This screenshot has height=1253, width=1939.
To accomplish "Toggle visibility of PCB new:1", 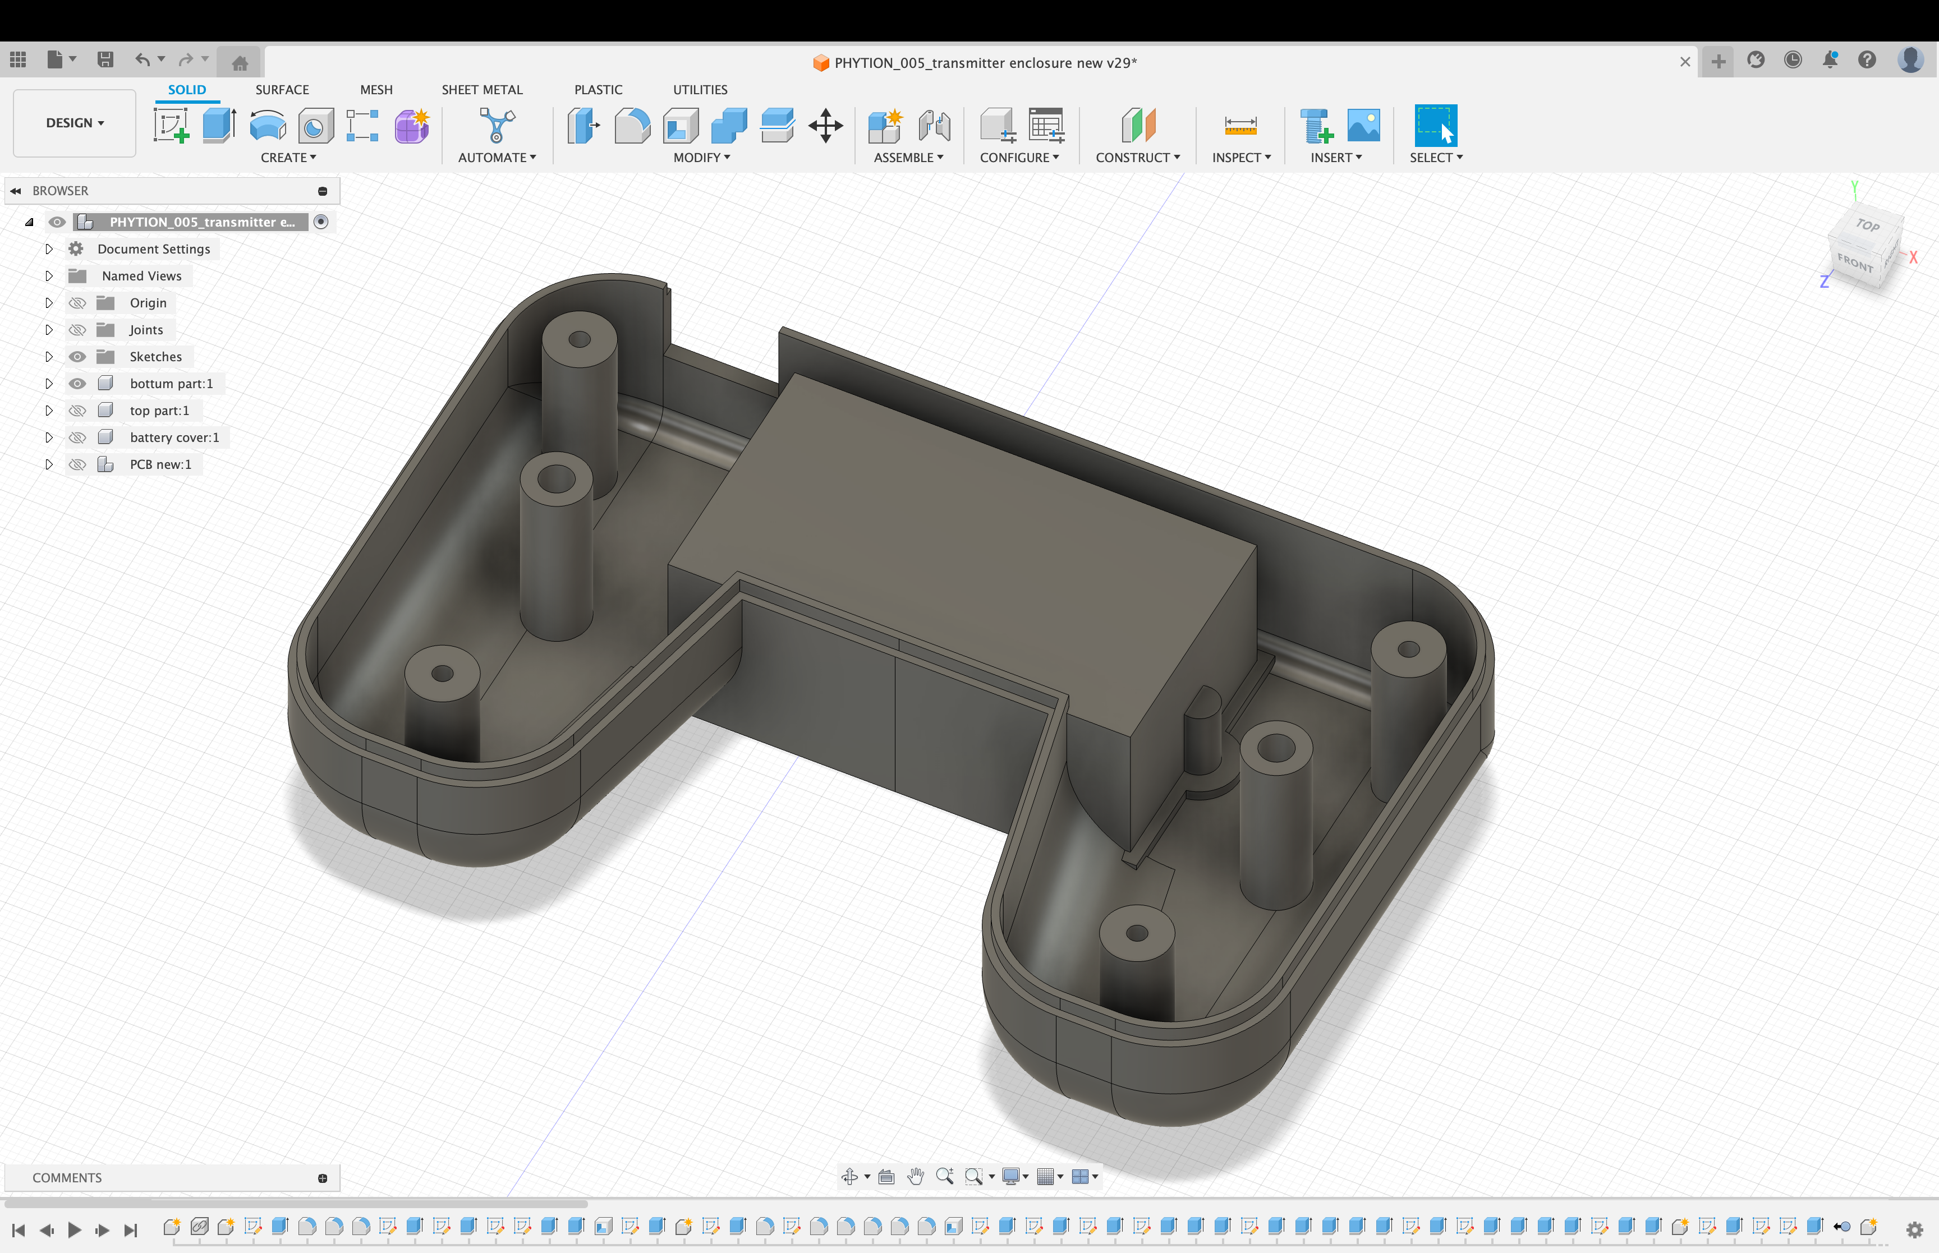I will (x=76, y=463).
